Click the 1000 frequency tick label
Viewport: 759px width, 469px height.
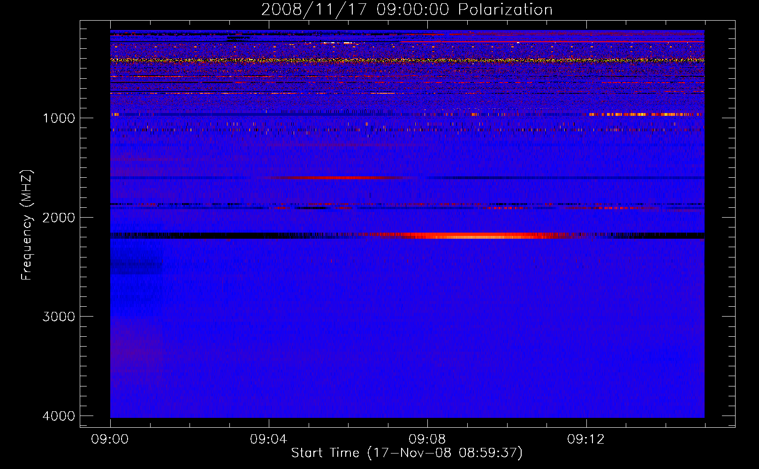point(59,118)
